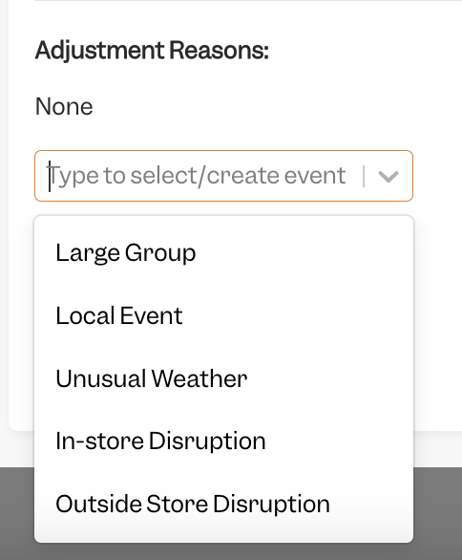This screenshot has width=462, height=560.
Task: Mark In-store Disruption as the reason
Action: (223, 442)
